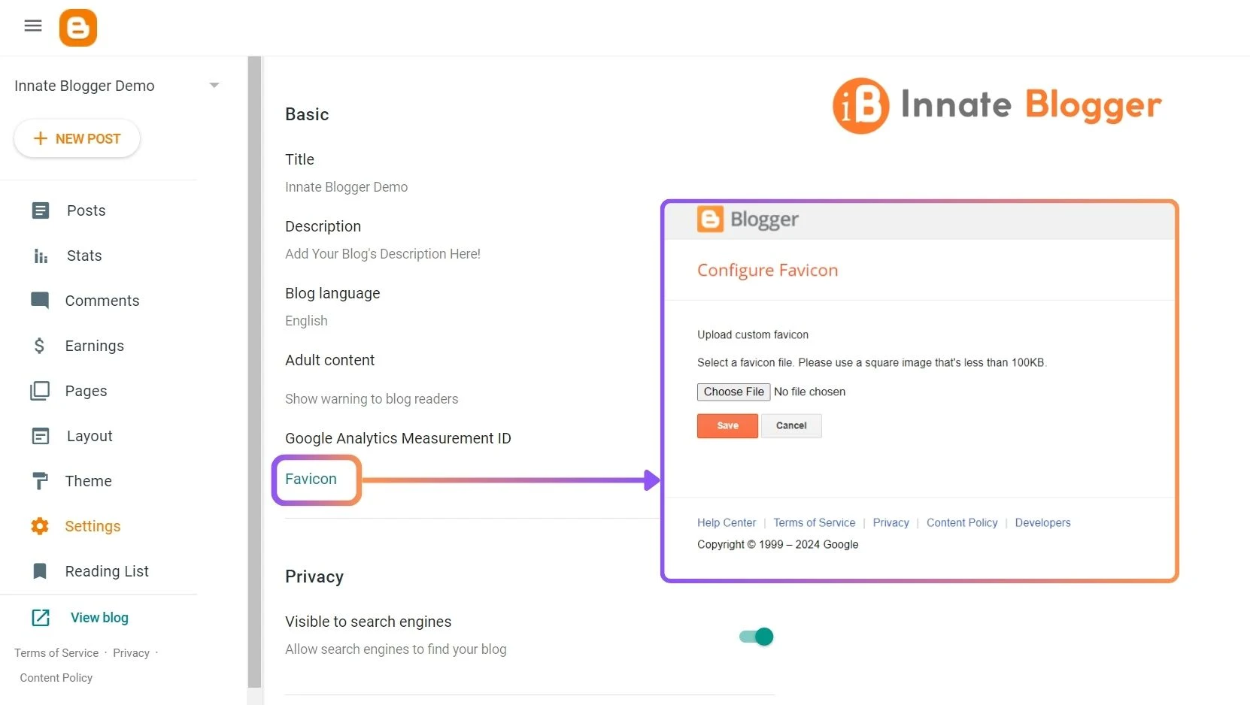Open the Earnings section

coord(94,346)
